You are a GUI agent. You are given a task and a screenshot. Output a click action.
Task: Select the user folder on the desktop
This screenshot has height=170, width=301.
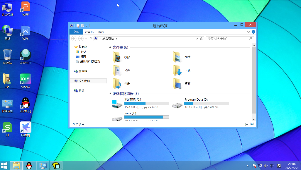point(8,81)
